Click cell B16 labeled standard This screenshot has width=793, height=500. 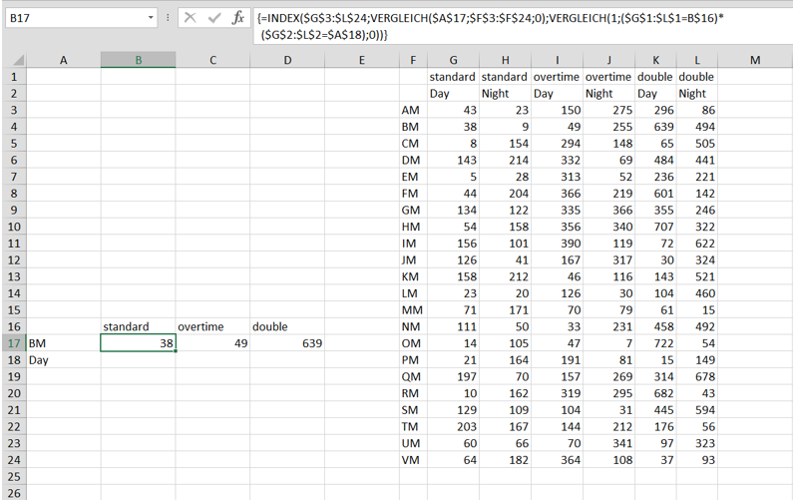(138, 326)
